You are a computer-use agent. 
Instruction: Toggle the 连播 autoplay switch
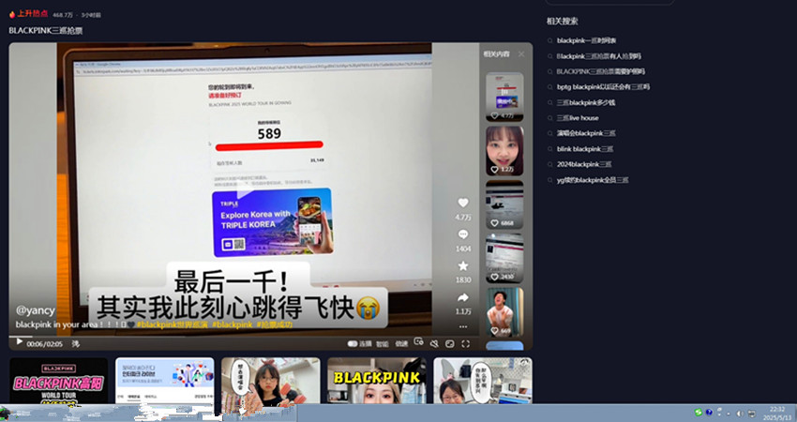point(353,344)
